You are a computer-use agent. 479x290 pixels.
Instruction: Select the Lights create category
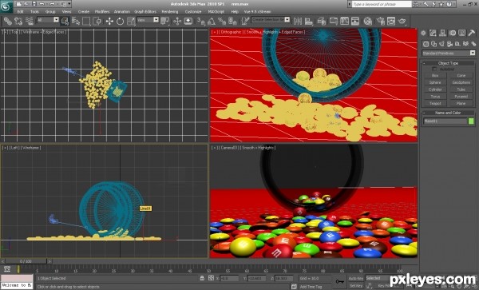(x=441, y=44)
